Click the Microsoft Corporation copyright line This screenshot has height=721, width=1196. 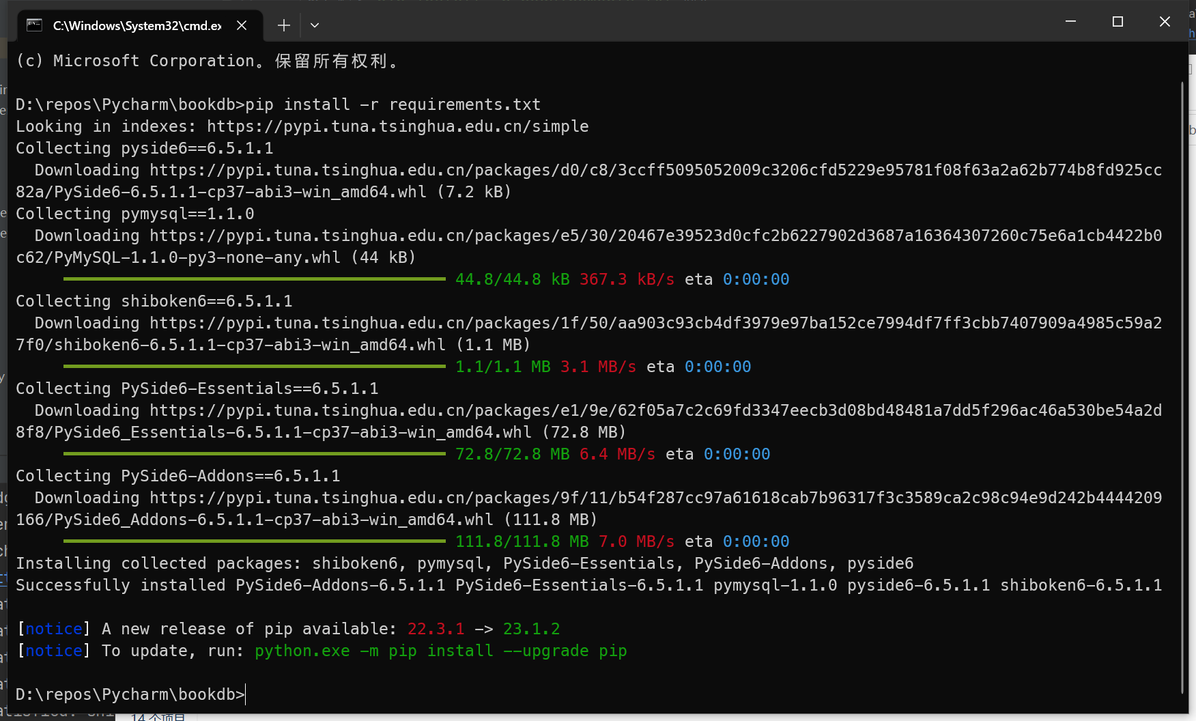207,61
